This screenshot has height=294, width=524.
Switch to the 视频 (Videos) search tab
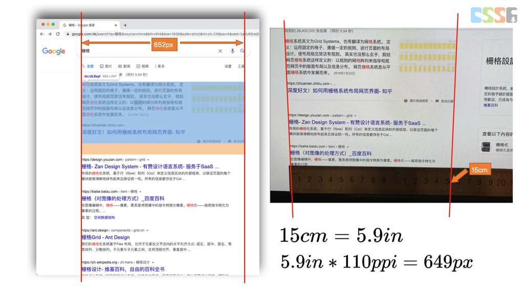(142, 66)
